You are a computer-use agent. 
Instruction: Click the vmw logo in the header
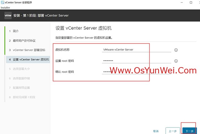[8, 15]
